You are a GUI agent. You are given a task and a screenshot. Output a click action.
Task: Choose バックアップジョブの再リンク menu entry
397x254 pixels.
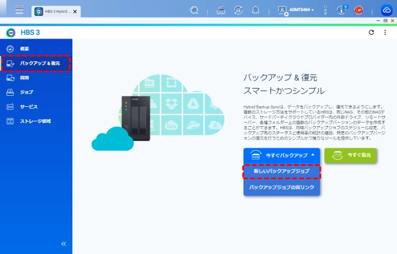coord(281,187)
